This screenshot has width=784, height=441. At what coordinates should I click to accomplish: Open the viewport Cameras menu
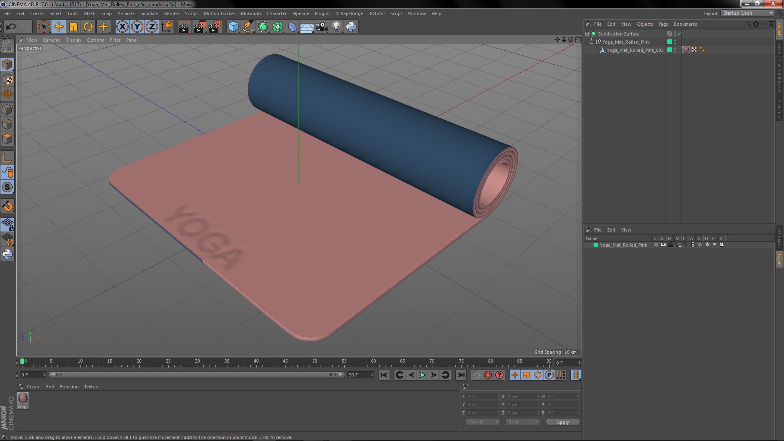51,40
